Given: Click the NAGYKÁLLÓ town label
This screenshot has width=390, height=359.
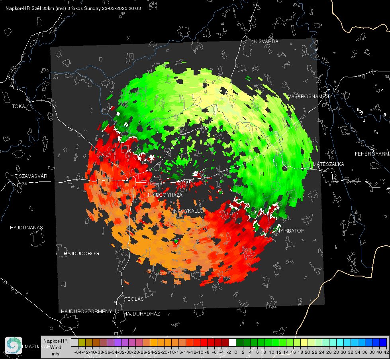Looking at the screenshot, I should [x=189, y=211].
